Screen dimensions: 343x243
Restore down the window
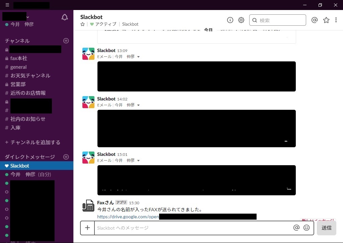[320, 5]
